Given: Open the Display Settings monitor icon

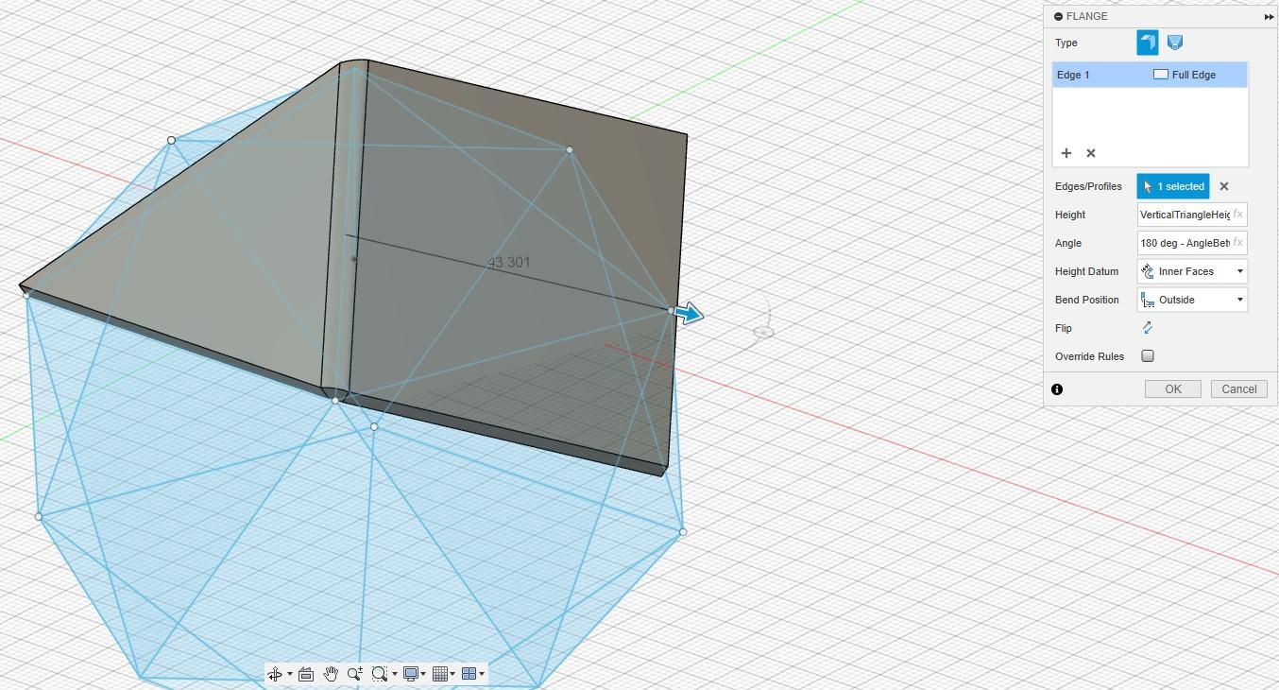Looking at the screenshot, I should click(411, 674).
